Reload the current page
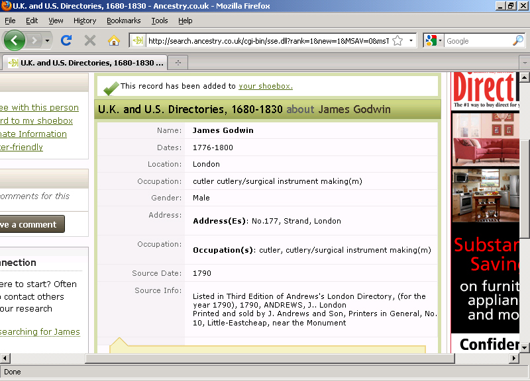The height and width of the screenshot is (381, 530). click(66, 40)
